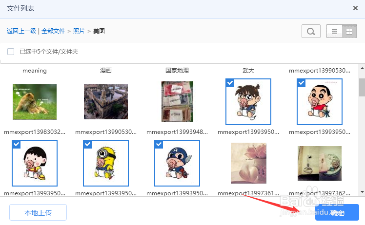Image resolution: width=365 pixels, height=225 pixels.
Task: Select the dogs on grass thumbnail
Action: [35, 102]
